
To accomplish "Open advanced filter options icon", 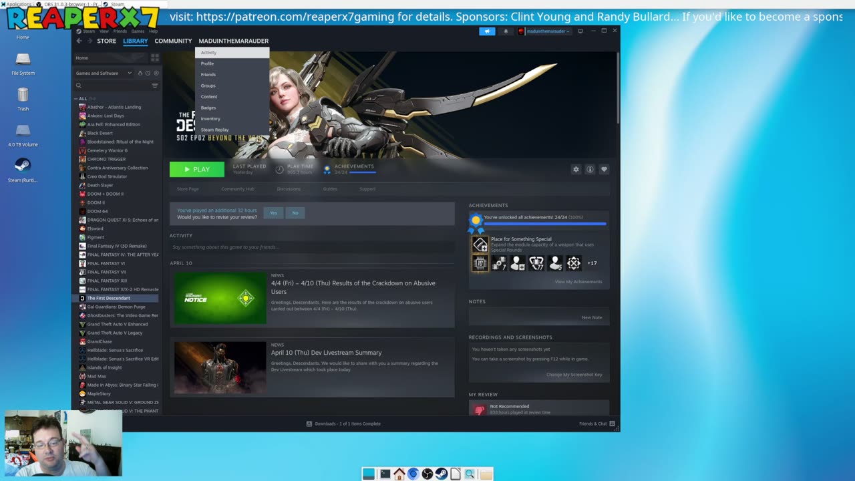I will coord(155,86).
